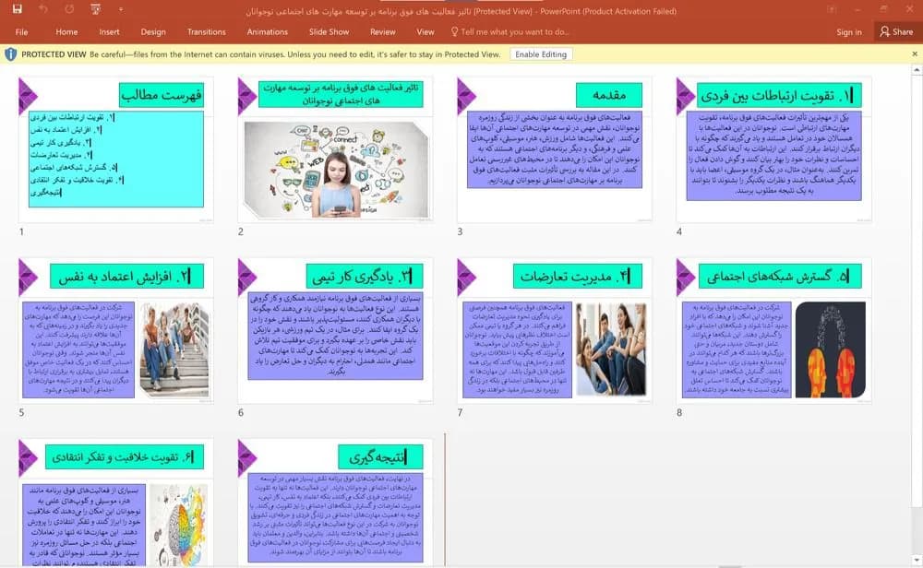Select slide 6 thumbnail
Viewport: 923px width, 568px height.
point(336,330)
